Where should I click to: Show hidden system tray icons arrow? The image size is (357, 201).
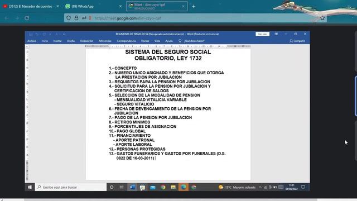[260, 187]
